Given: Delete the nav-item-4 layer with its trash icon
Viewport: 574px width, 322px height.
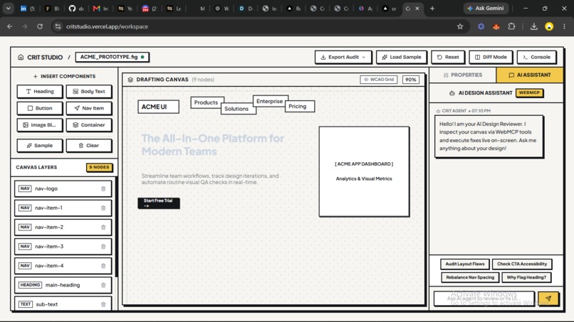Looking at the screenshot, I should pos(103,266).
